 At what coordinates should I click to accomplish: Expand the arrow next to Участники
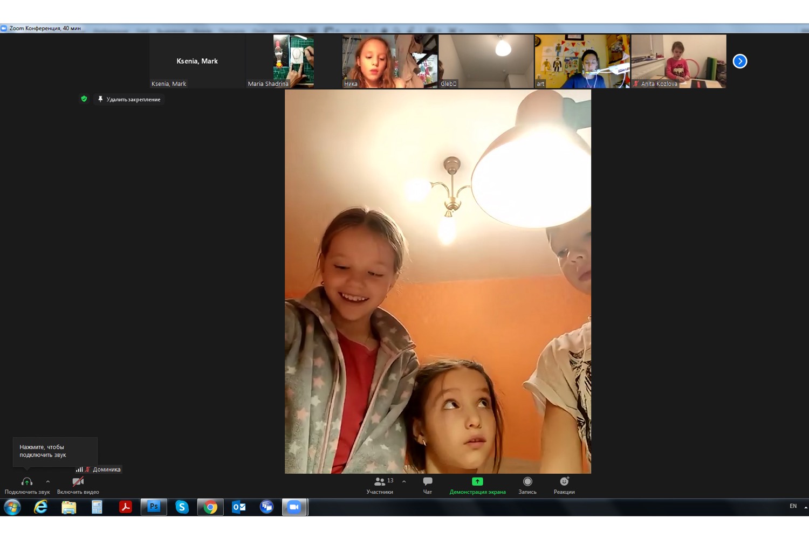404,481
